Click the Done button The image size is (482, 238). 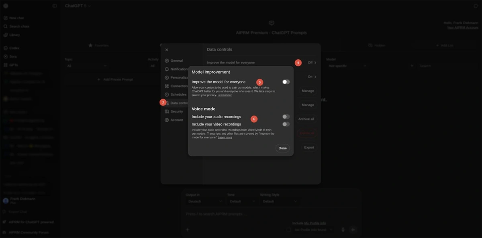(283, 148)
